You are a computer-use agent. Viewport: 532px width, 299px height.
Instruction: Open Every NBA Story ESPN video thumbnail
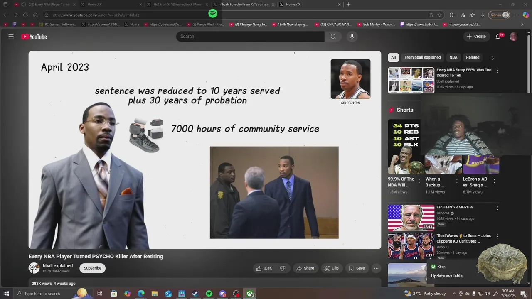(411, 80)
